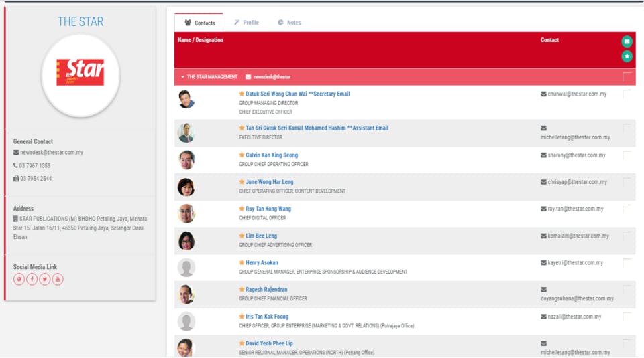Click Henry Asokan's placeholder avatar
644x358 pixels.
tap(186, 268)
